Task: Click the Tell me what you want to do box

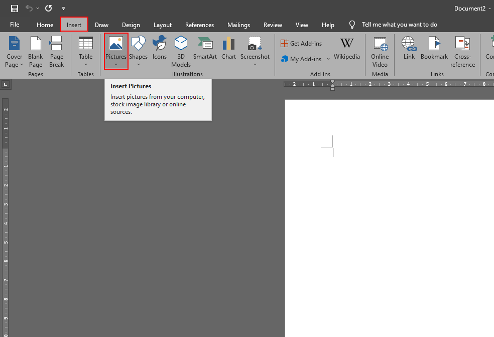Action: pos(399,25)
